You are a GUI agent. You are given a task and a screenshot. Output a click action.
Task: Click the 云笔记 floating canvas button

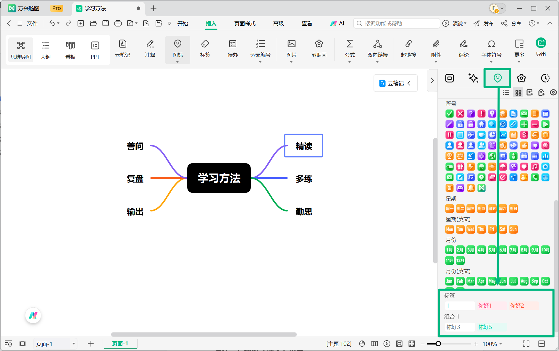[x=395, y=83]
